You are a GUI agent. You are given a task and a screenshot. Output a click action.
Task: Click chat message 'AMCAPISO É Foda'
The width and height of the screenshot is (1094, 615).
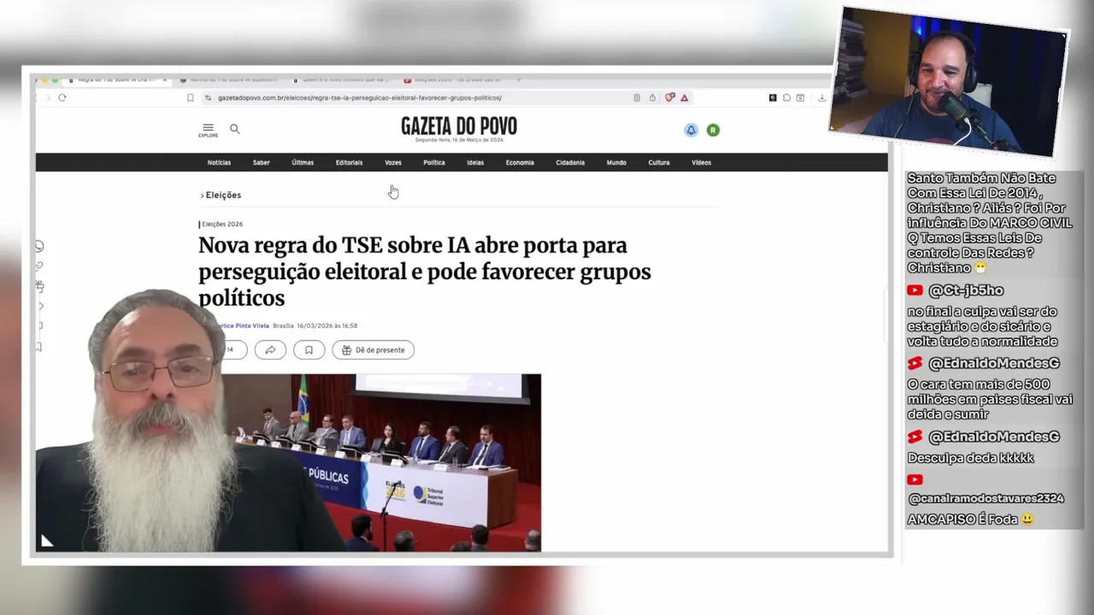point(971,519)
